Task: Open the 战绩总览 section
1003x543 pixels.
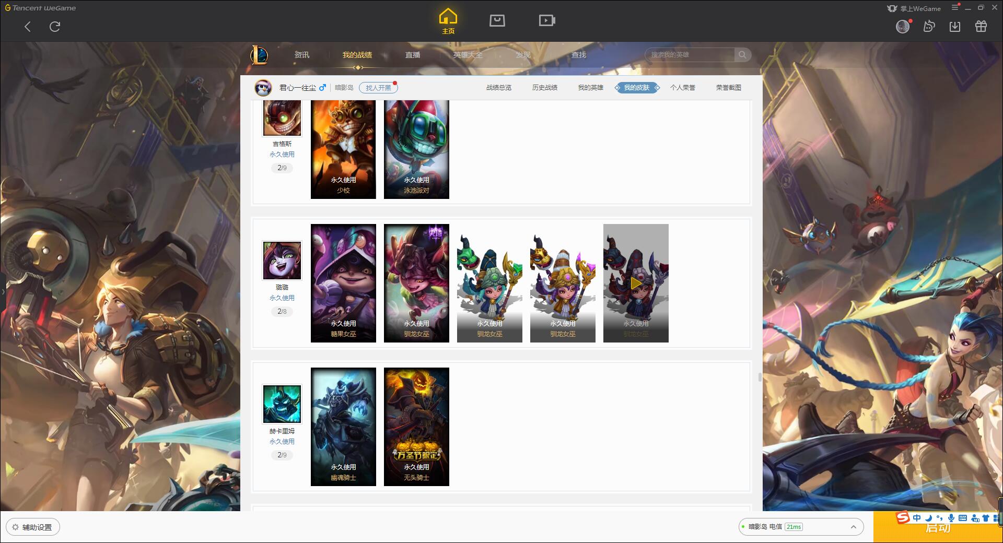Action: pos(499,88)
